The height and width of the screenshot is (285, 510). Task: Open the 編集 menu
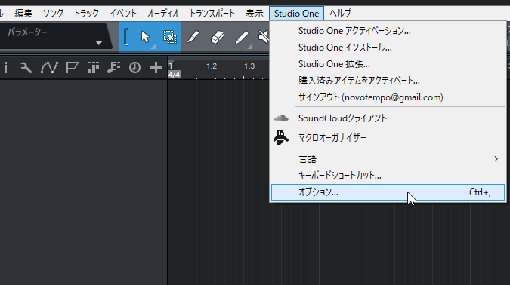23,14
